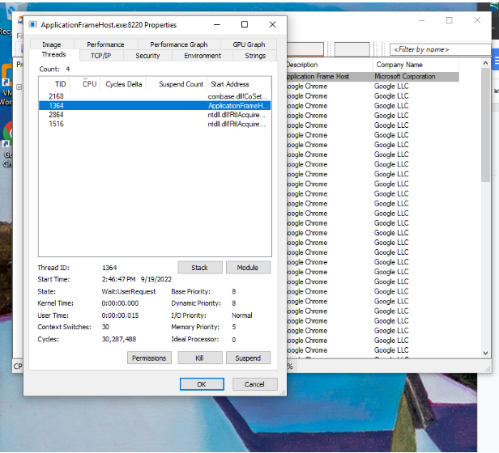Maximize the Properties dialog
Image resolution: width=499 pixels, height=453 pixels.
pyautogui.click(x=245, y=24)
